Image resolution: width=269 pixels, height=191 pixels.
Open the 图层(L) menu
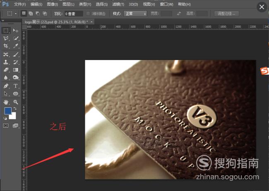click(x=68, y=4)
